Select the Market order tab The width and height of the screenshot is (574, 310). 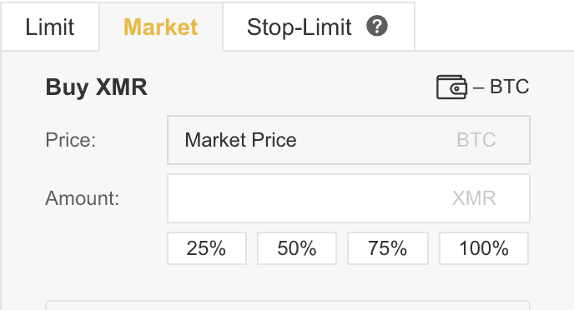pos(161,27)
